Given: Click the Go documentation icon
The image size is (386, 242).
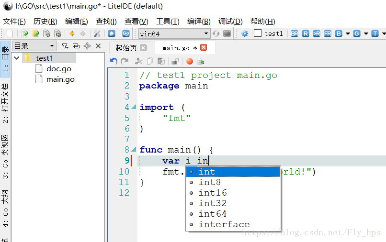Looking at the screenshot, I should pyautogui.click(x=126, y=33).
